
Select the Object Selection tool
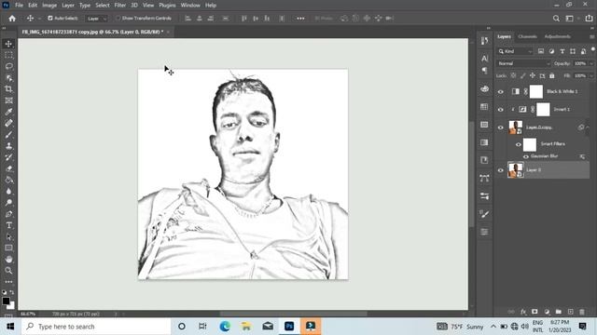[x=8, y=78]
